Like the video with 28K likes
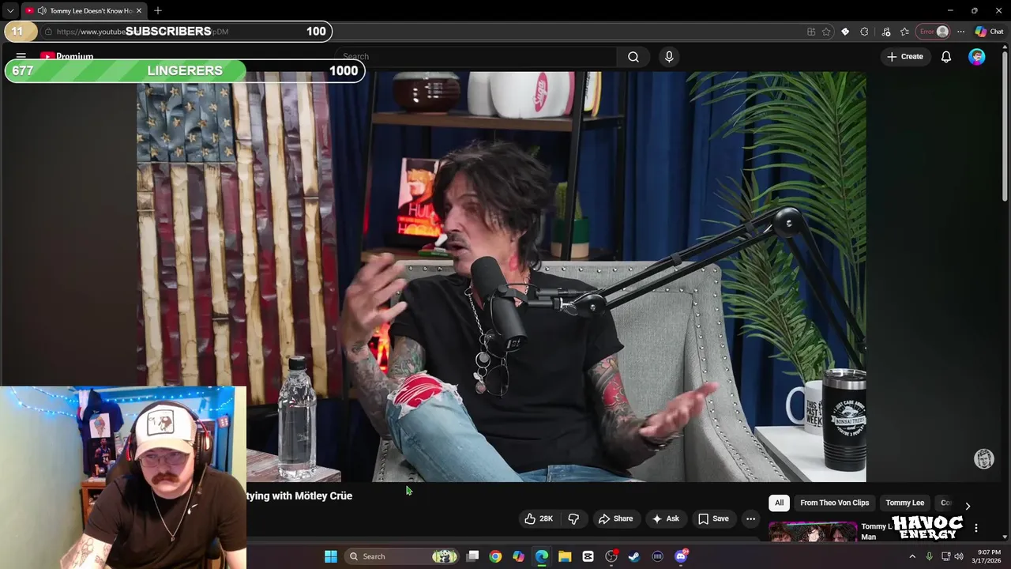 (539, 518)
